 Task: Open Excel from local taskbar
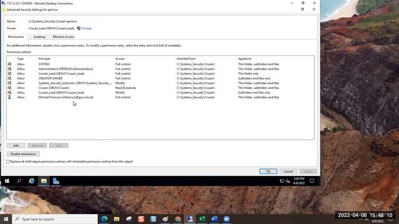coord(202,219)
